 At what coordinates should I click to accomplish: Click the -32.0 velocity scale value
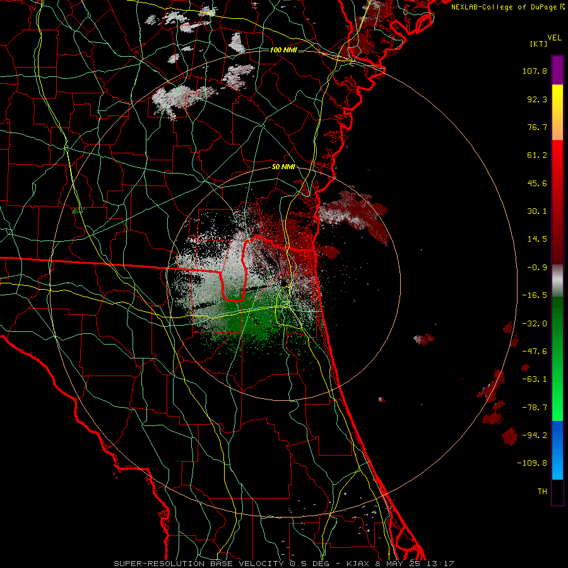pos(535,324)
